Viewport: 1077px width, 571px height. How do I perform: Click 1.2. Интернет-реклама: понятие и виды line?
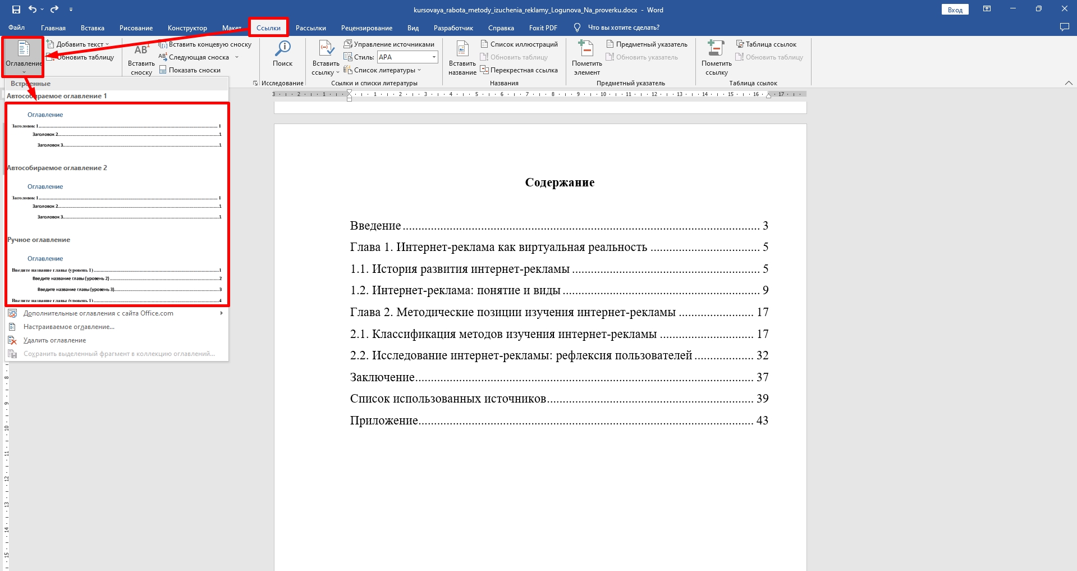pos(559,290)
